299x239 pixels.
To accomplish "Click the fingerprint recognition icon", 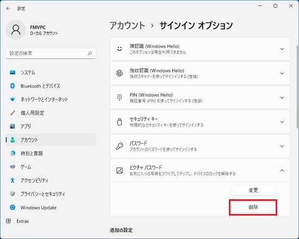I will point(120,73).
